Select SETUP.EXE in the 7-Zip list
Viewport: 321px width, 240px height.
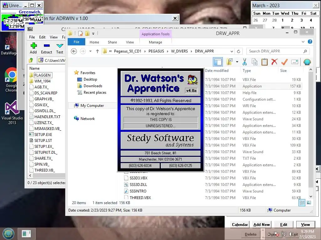pos(43,134)
